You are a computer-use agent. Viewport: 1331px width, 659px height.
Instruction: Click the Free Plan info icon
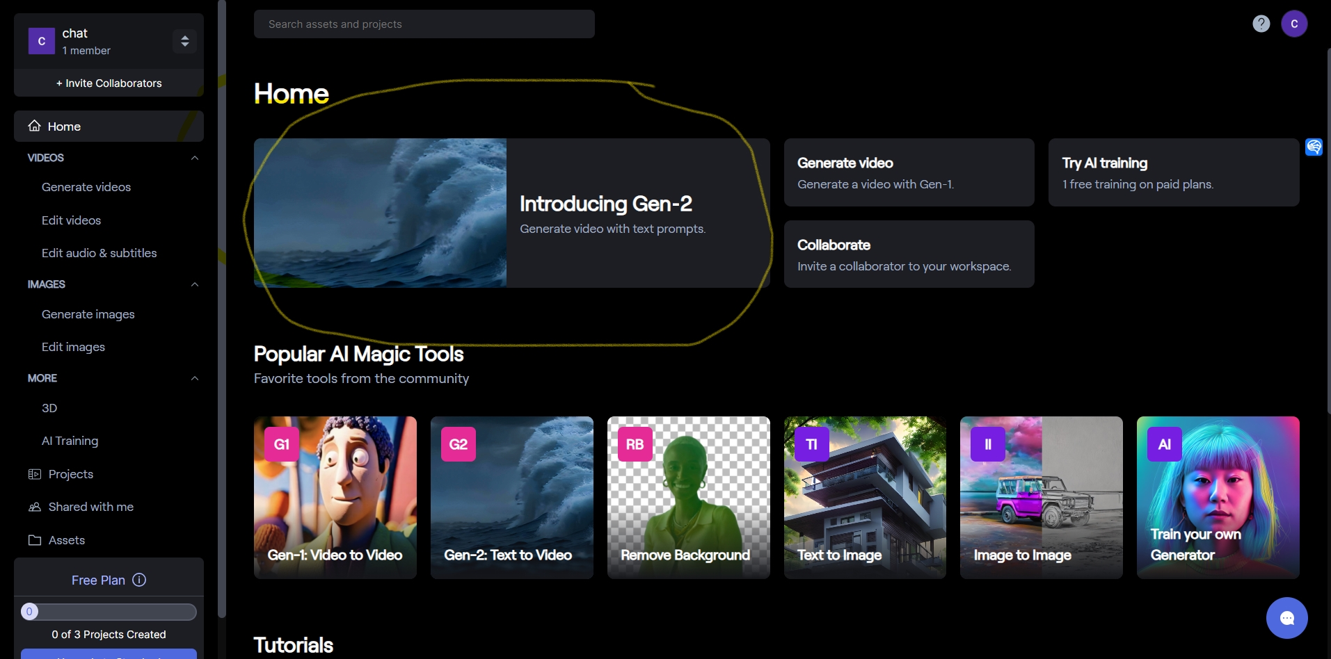click(x=139, y=580)
